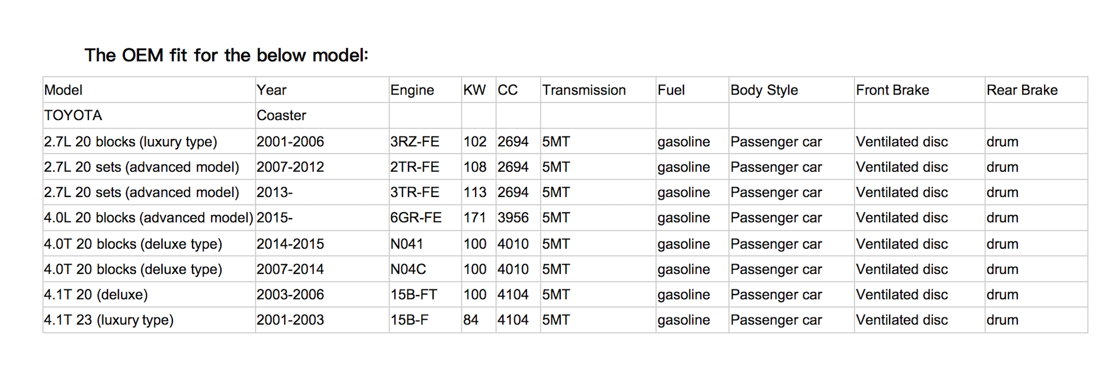Click the N041 engine cell
Image resolution: width=1116 pixels, height=384 pixels.
[x=425, y=243]
